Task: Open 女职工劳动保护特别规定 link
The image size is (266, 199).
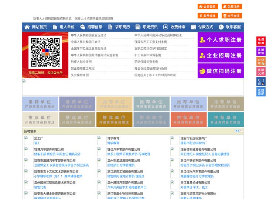Action: pos(151,48)
